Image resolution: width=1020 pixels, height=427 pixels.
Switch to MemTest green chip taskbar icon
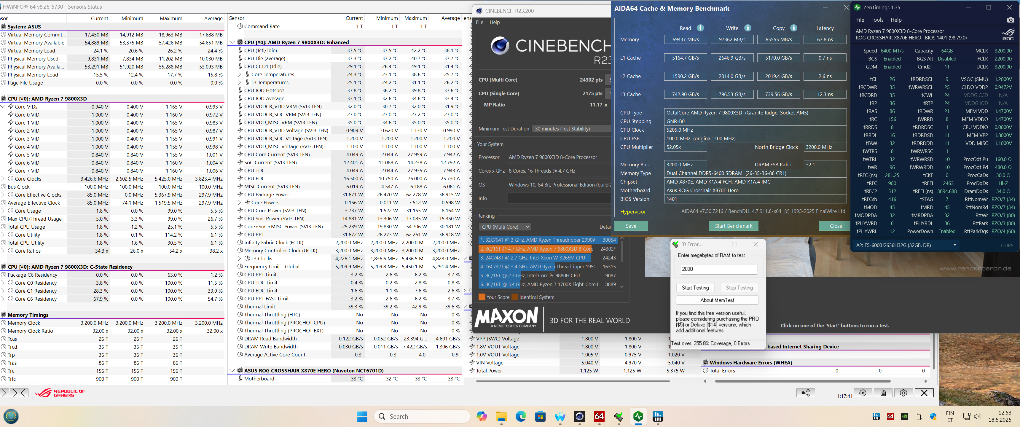pos(619,416)
